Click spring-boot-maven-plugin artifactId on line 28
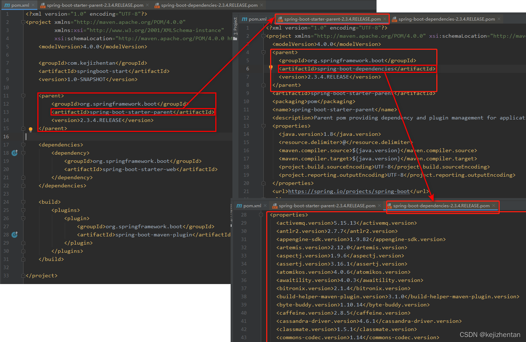Viewport: 526px width, 342px height. [x=154, y=235]
